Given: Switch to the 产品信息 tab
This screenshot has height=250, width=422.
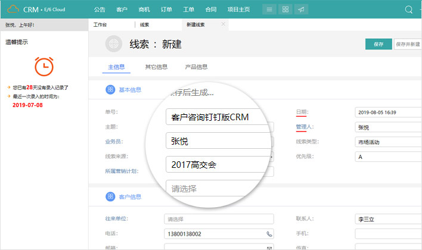Looking at the screenshot, I should coord(196,67).
